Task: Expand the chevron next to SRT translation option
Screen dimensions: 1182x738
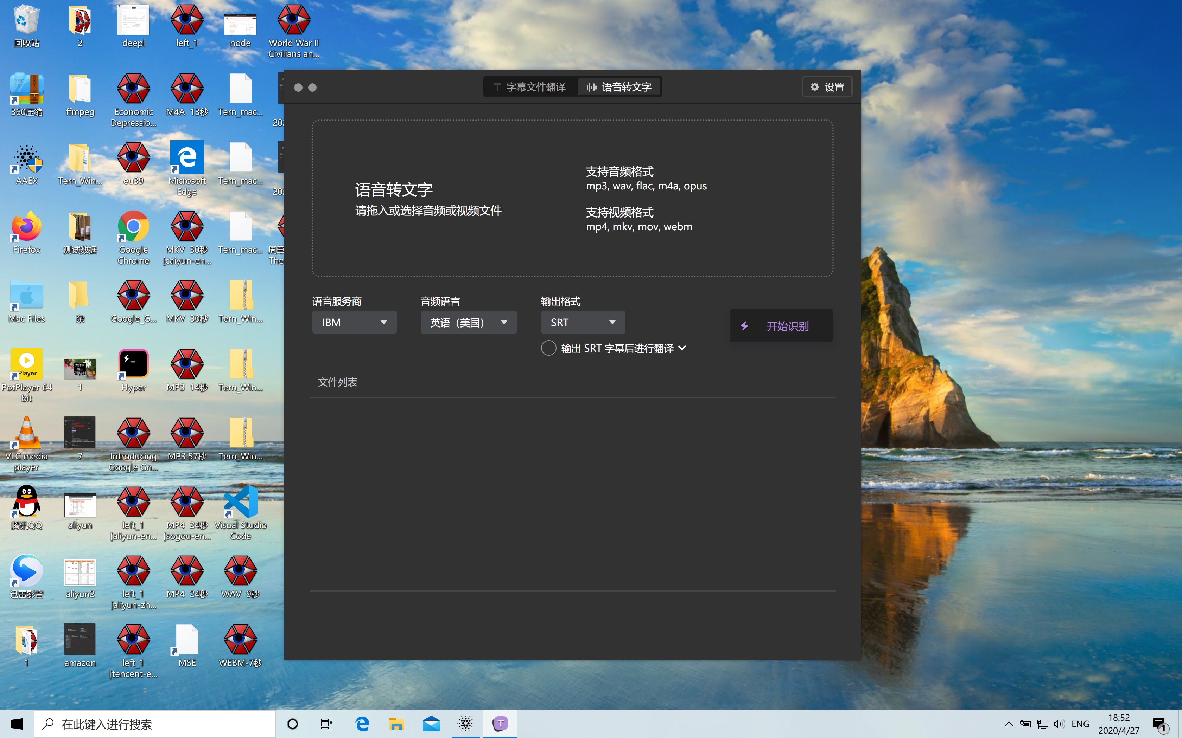Action: (x=682, y=348)
